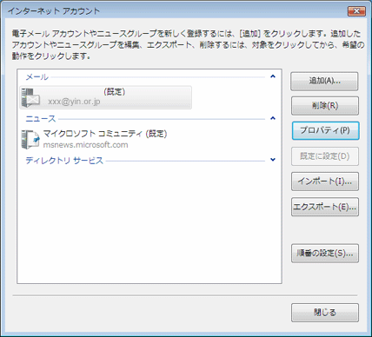Close the dialog with the red X
The image size is (372, 337).
pos(356,11)
